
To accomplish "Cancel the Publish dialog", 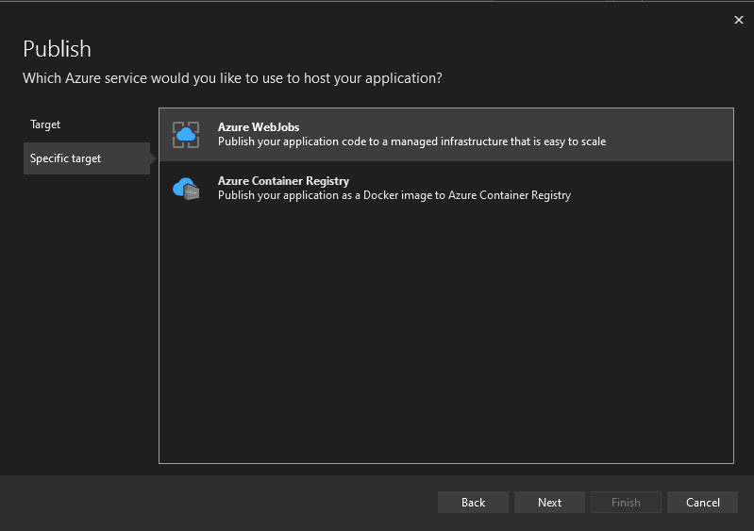I will pos(702,502).
